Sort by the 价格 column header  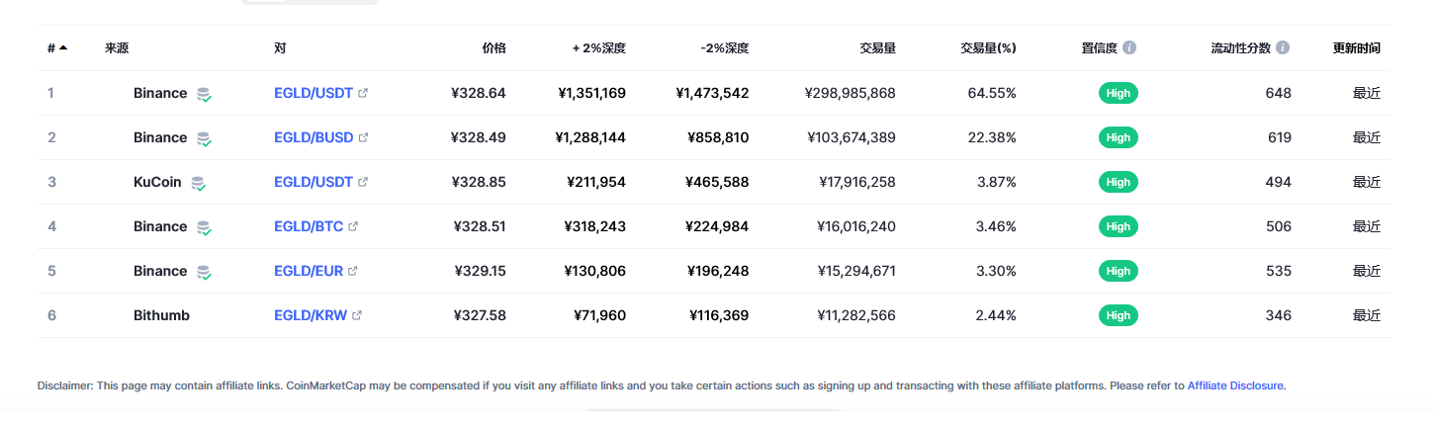click(493, 47)
